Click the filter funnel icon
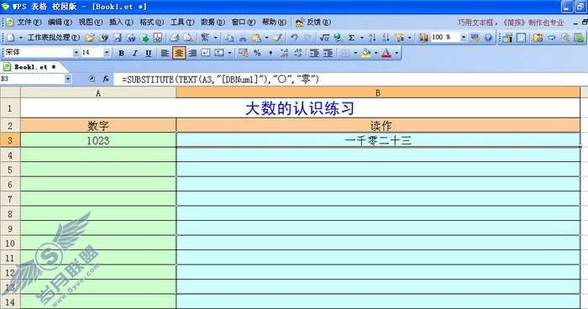This screenshot has width=588, height=309. coord(399,38)
